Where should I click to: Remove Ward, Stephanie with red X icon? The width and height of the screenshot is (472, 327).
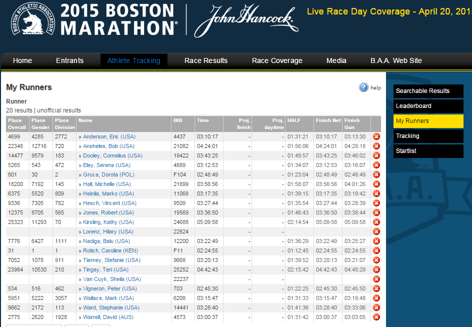click(x=376, y=307)
